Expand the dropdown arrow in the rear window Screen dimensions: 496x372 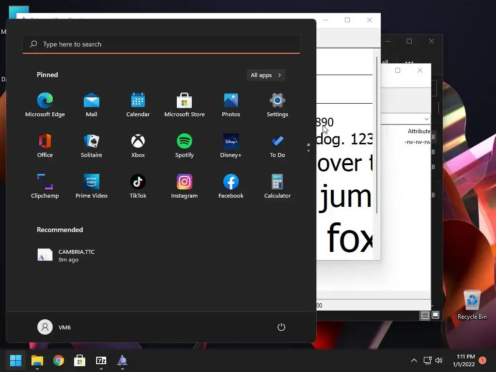click(x=426, y=119)
